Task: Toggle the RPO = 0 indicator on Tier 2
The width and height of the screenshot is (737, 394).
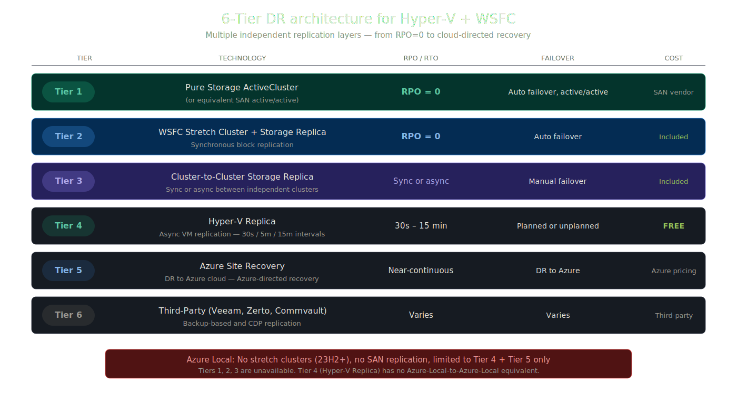Action: [421, 136]
